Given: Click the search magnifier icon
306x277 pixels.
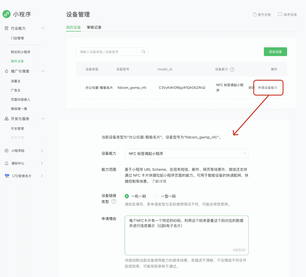Looking at the screenshot, I should tap(143, 52).
